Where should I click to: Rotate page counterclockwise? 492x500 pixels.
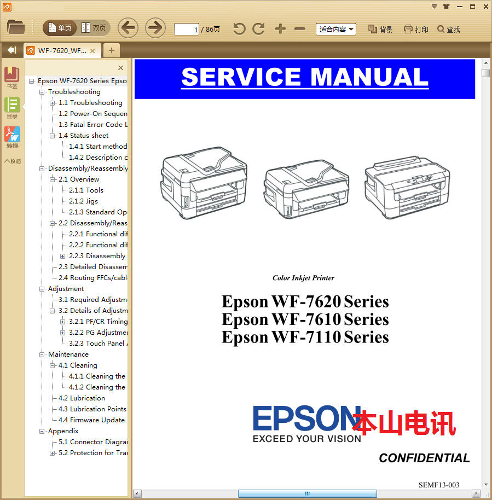click(239, 29)
